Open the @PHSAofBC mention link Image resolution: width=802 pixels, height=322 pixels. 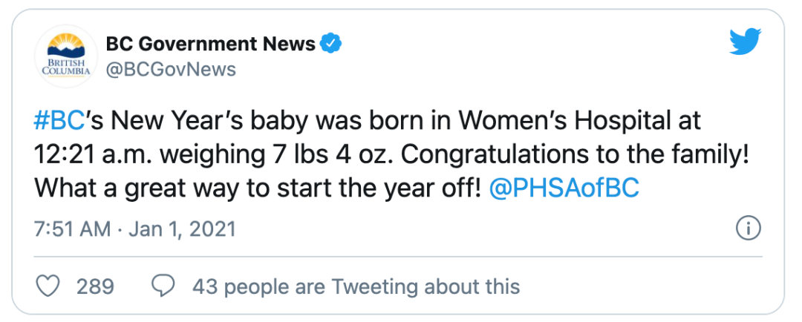tap(564, 188)
